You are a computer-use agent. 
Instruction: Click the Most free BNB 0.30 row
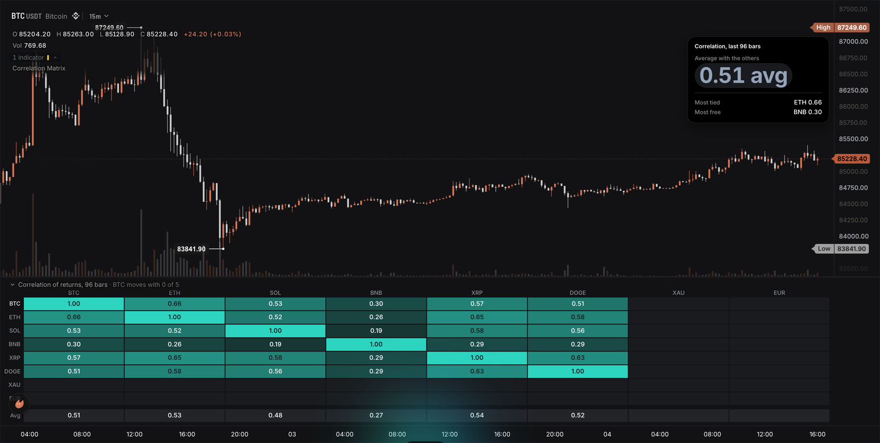point(758,112)
